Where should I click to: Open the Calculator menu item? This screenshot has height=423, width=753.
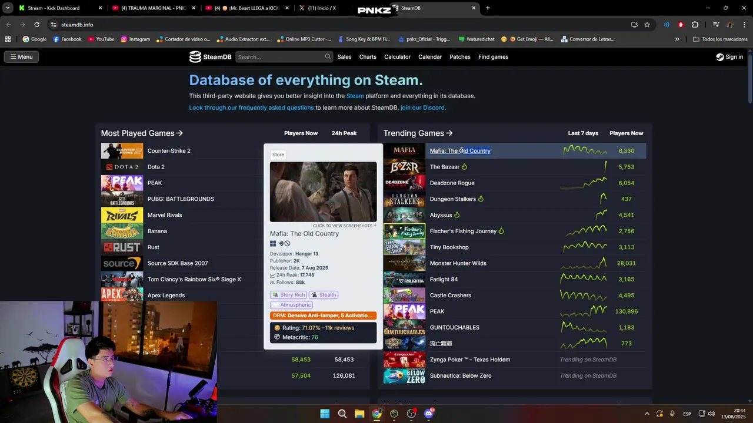click(x=397, y=57)
